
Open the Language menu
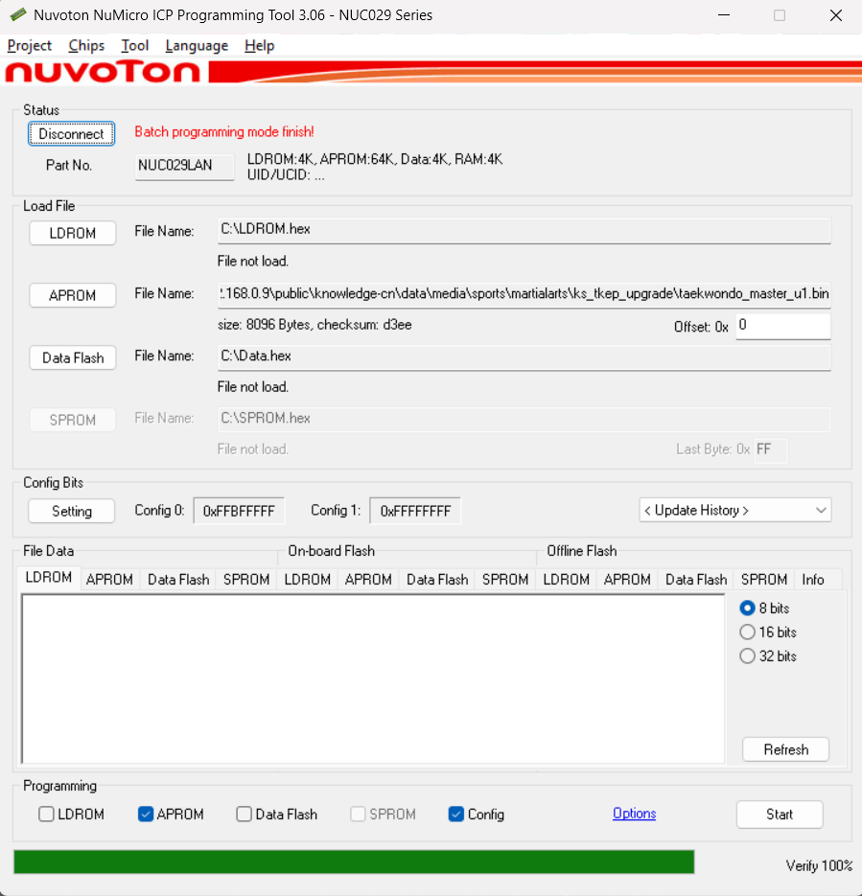click(x=197, y=46)
